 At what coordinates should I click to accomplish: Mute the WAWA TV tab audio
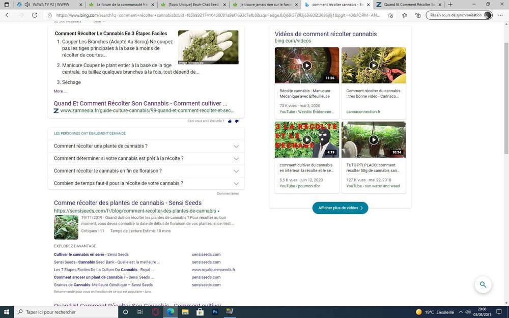[27, 5]
